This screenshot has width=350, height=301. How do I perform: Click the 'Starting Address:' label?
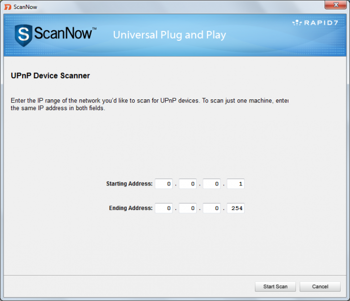(x=129, y=183)
